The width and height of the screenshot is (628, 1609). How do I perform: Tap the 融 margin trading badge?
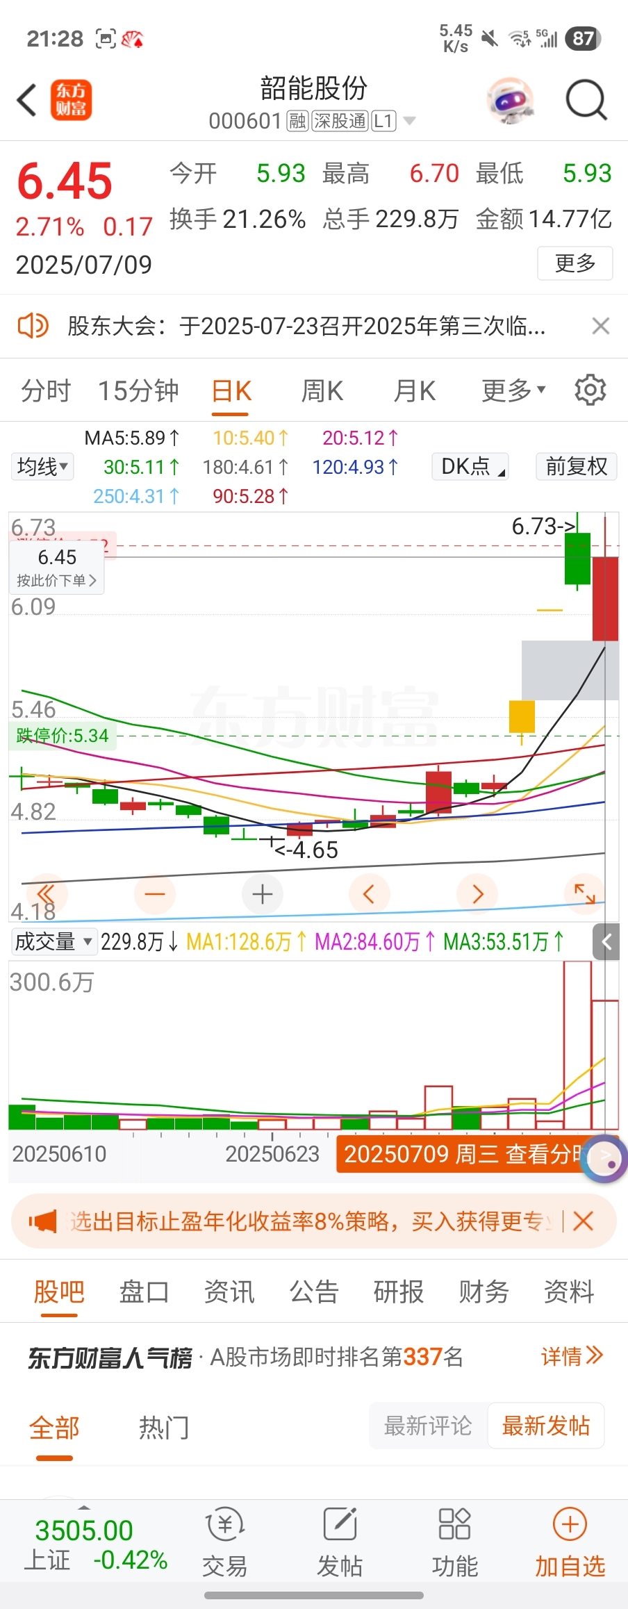(x=297, y=122)
